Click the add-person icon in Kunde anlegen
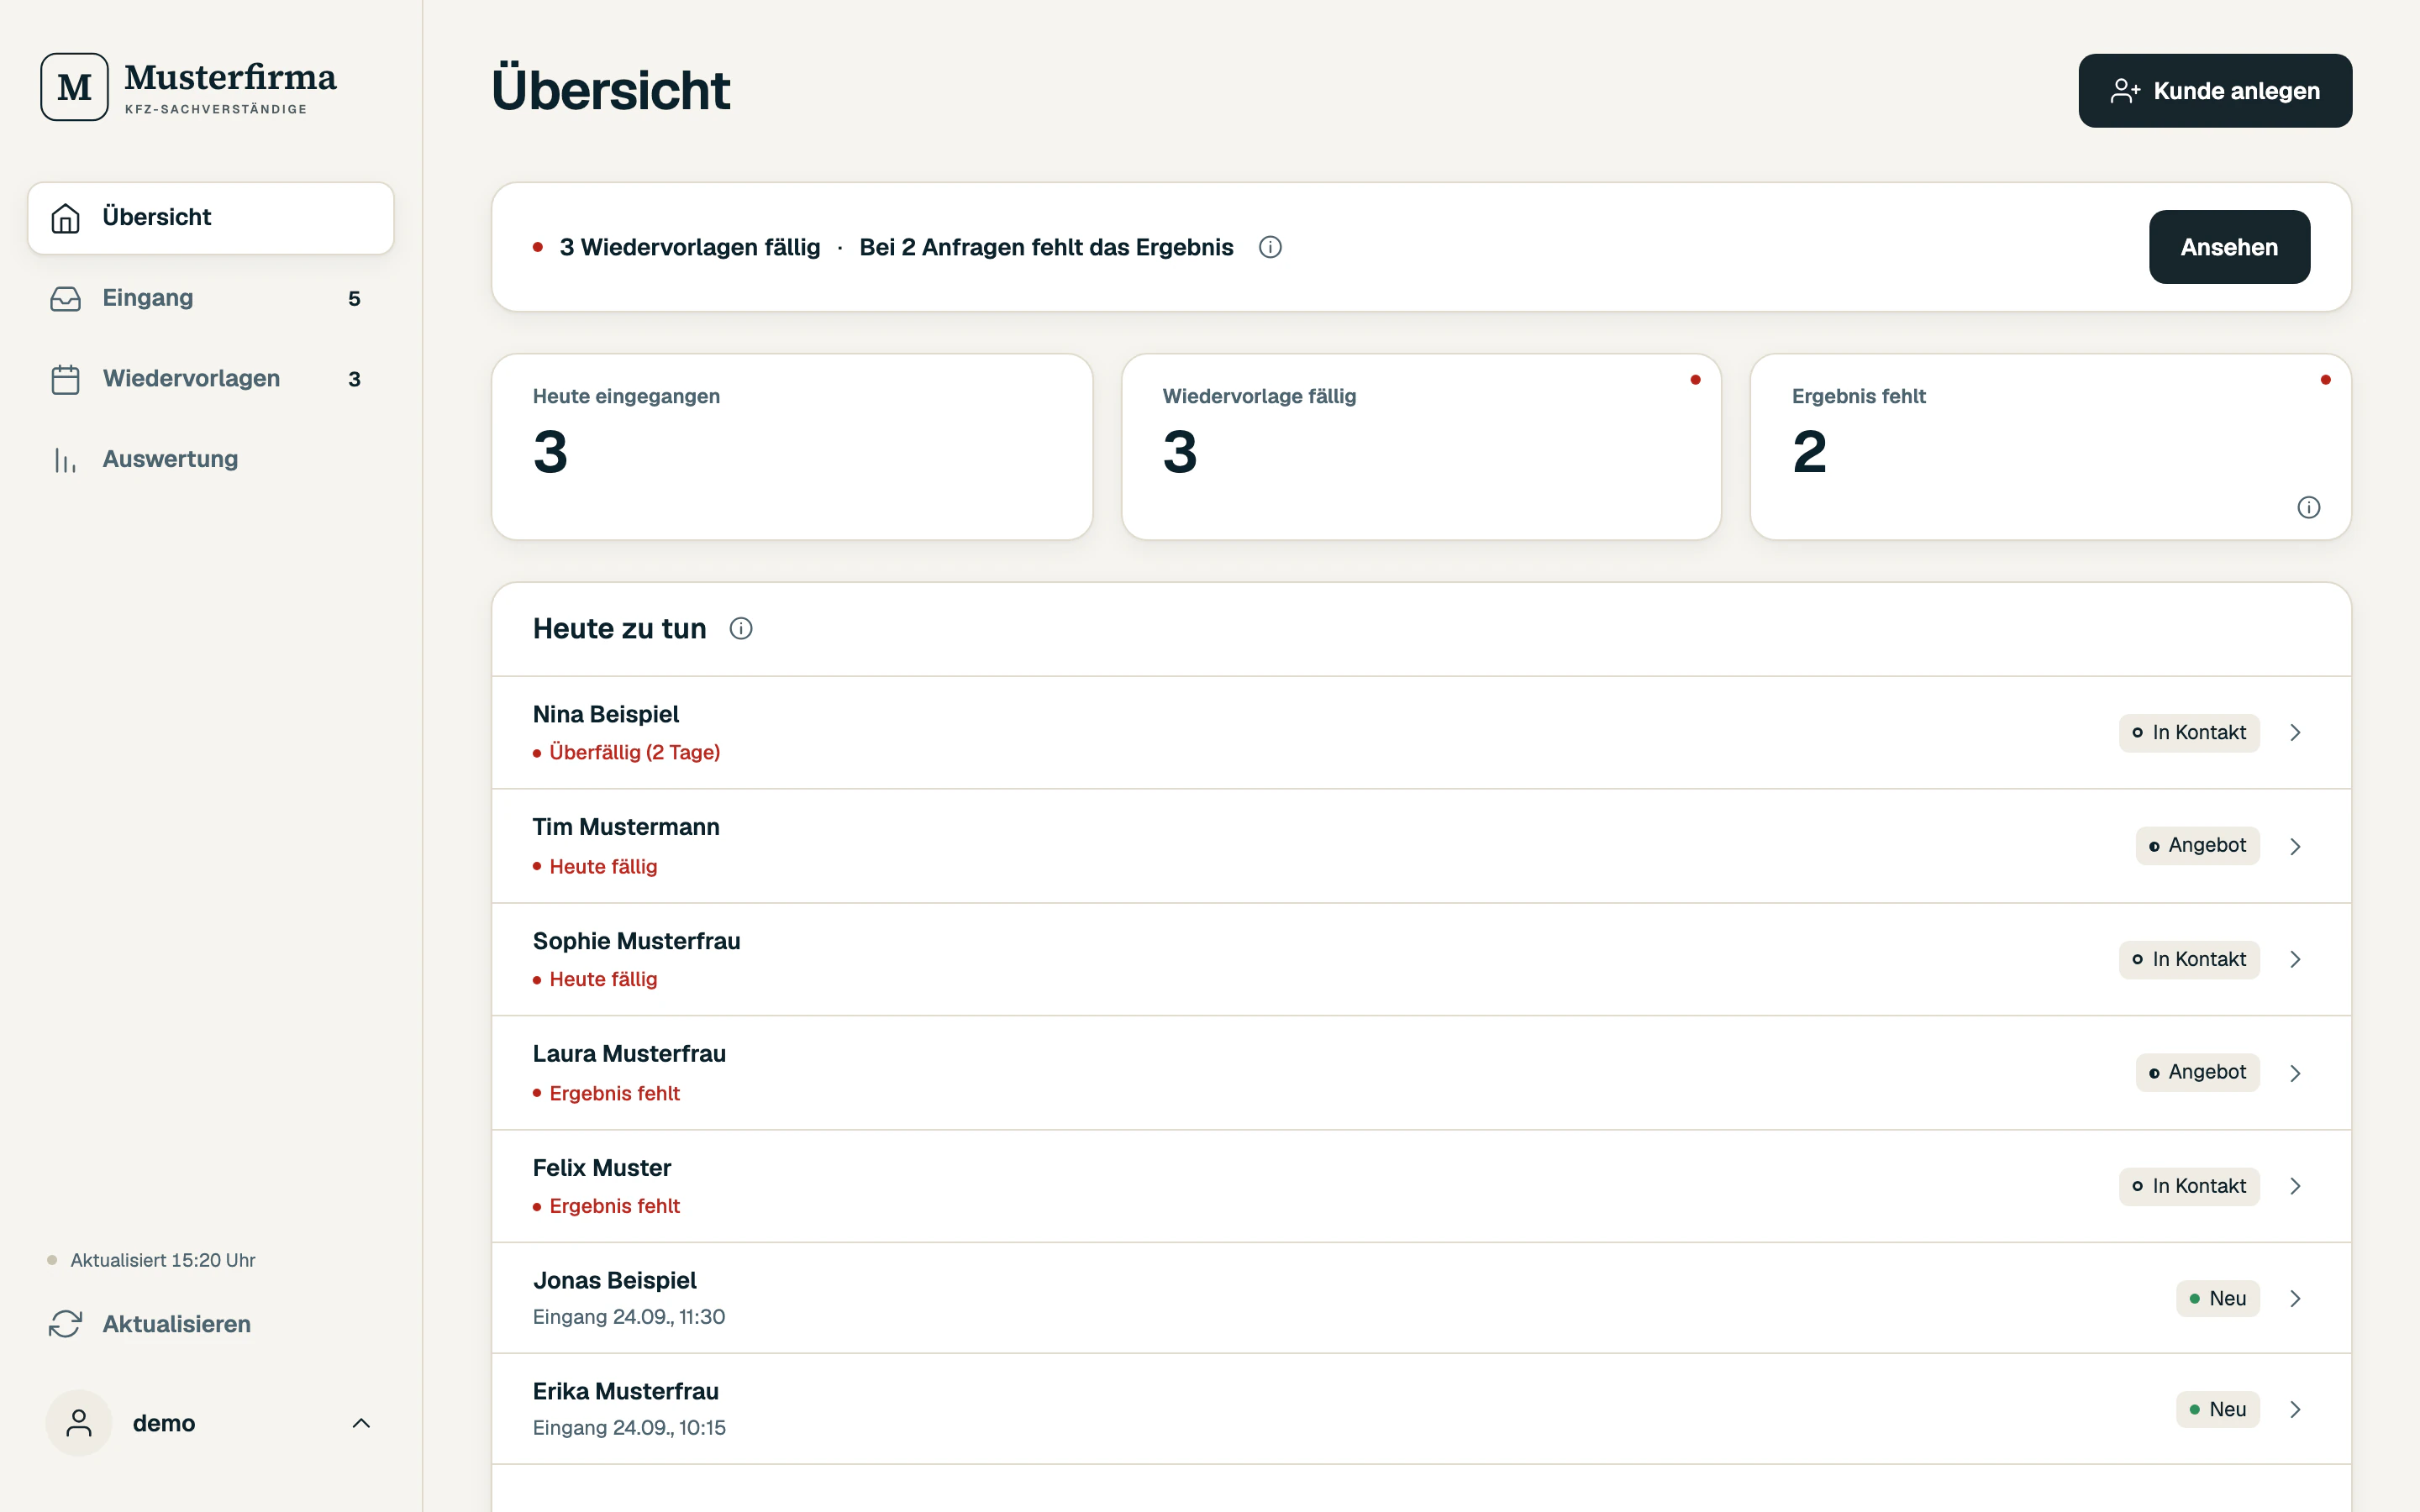This screenshot has height=1512, width=2420. pyautogui.click(x=2125, y=91)
